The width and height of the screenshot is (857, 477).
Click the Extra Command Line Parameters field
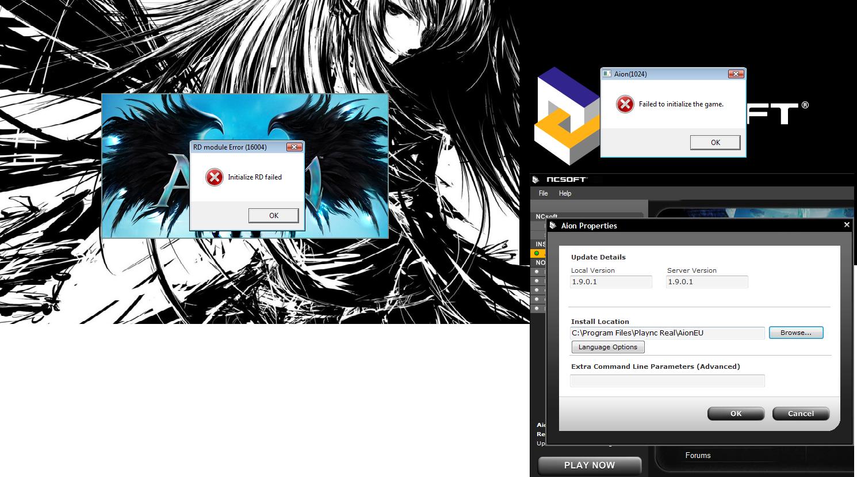tap(667, 380)
